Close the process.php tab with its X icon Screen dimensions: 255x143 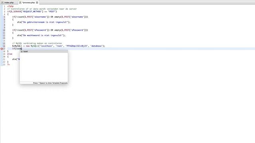37,3
